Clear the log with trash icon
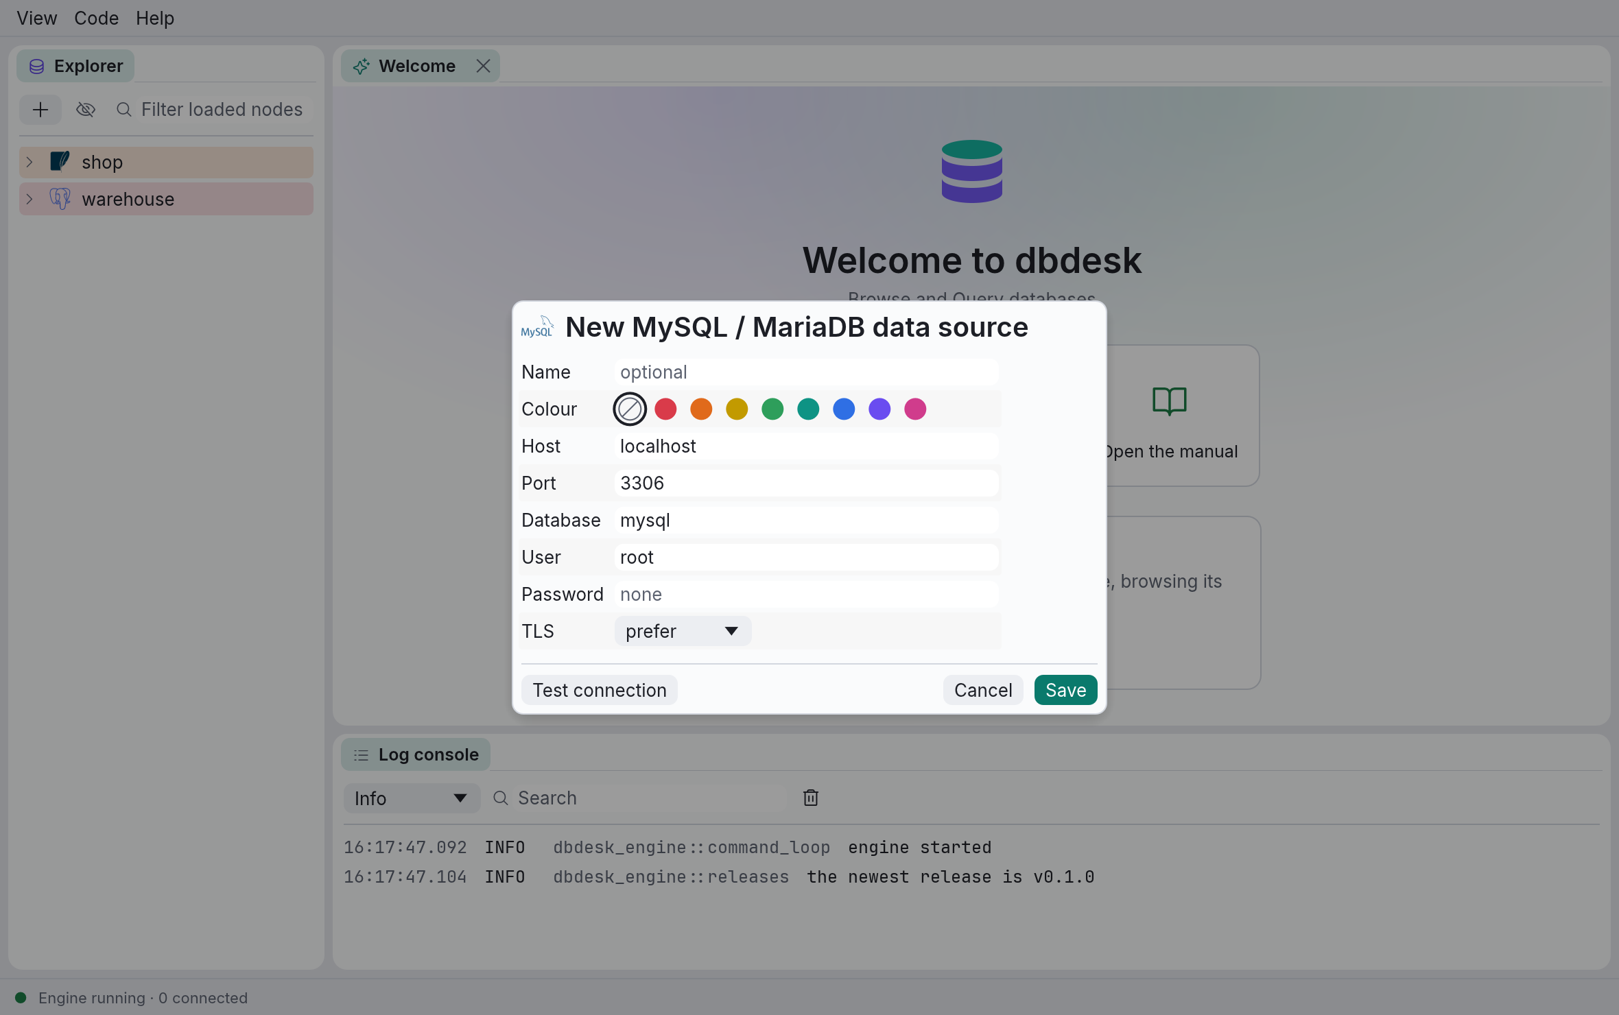This screenshot has height=1015, width=1619. 811,798
